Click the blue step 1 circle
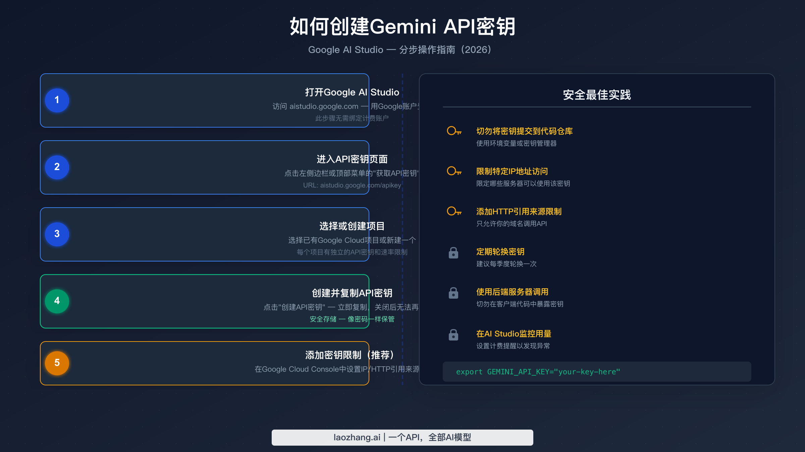Image resolution: width=805 pixels, height=452 pixels. 57,100
